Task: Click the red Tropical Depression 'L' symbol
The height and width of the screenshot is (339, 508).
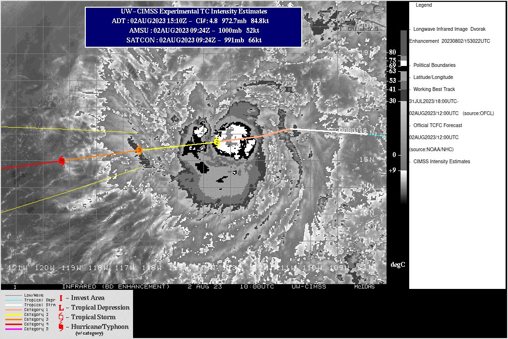Action: pos(61,308)
